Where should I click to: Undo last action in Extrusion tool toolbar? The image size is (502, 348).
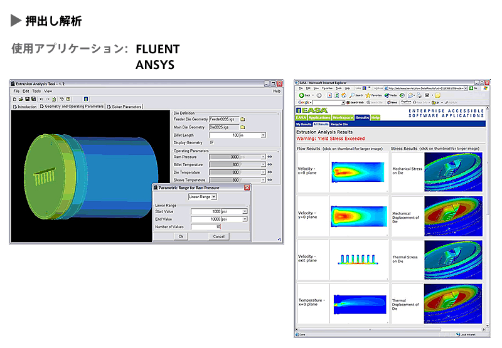tap(41, 99)
